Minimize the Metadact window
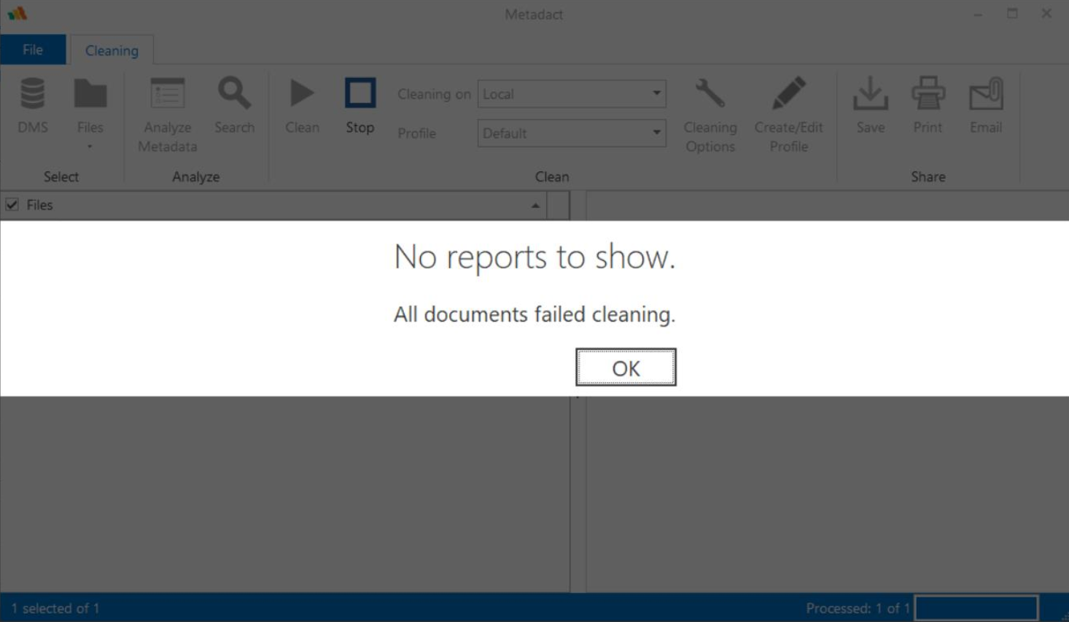Image resolution: width=1069 pixels, height=622 pixels. click(x=978, y=13)
